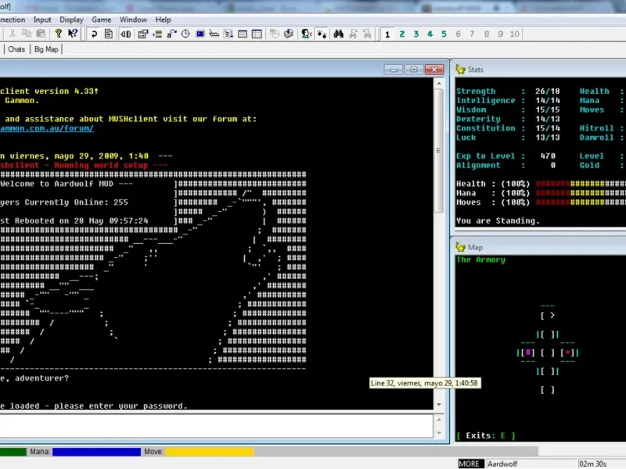Viewport: 626px width, 469px height.
Task: Open the Window menu
Action: [x=133, y=20]
